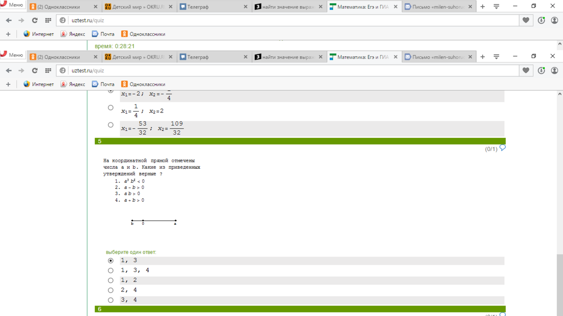
Task: Click scroll-up arrow of lower page scrollbar
Action: [560, 94]
